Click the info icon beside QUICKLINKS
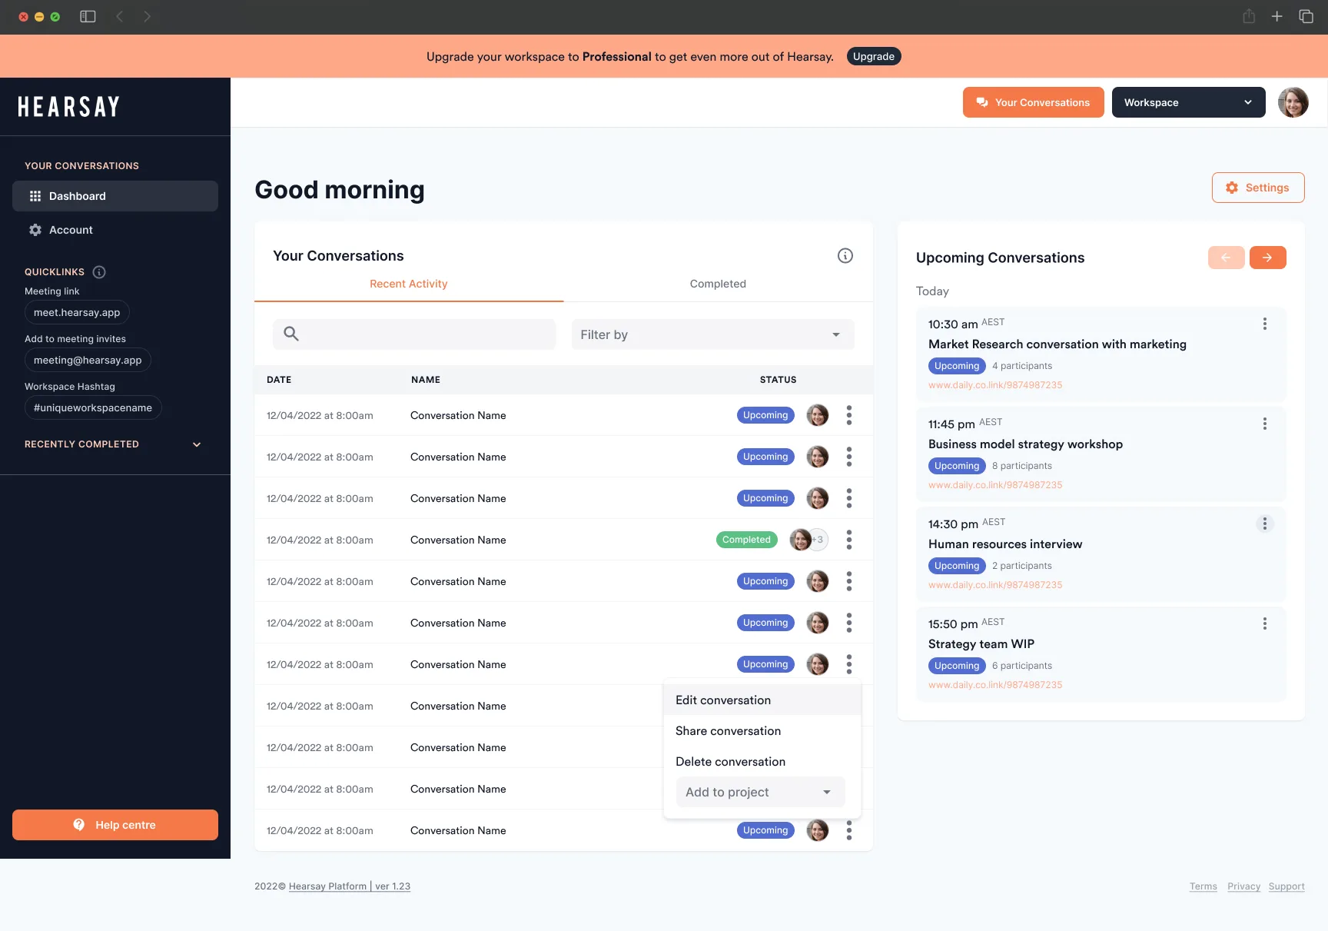Viewport: 1328px width, 931px height. pyautogui.click(x=99, y=272)
